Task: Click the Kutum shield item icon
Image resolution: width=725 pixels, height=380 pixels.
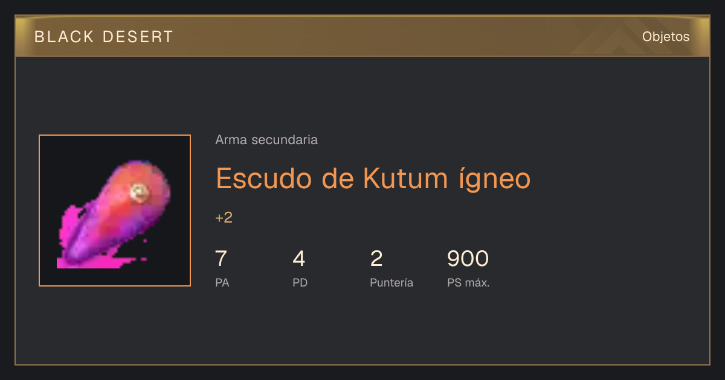Action: (x=115, y=211)
